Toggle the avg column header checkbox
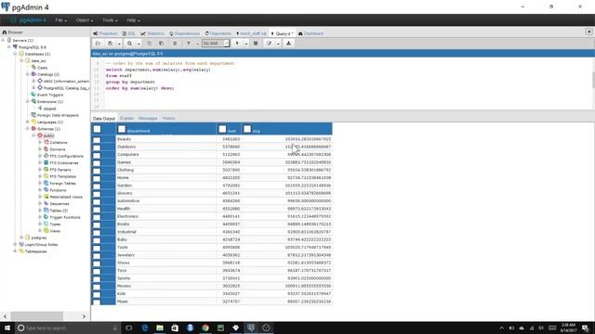Image resolution: width=595 pixels, height=334 pixels. [247, 129]
